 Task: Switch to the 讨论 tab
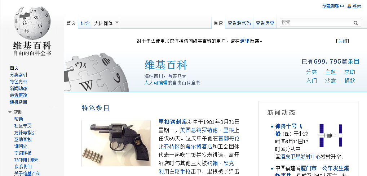click(85, 23)
